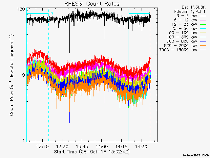Click the 100 y-axis tick label
Image resolution: width=210 pixels, height=158 pixels.
pyautogui.click(x=21, y=9)
